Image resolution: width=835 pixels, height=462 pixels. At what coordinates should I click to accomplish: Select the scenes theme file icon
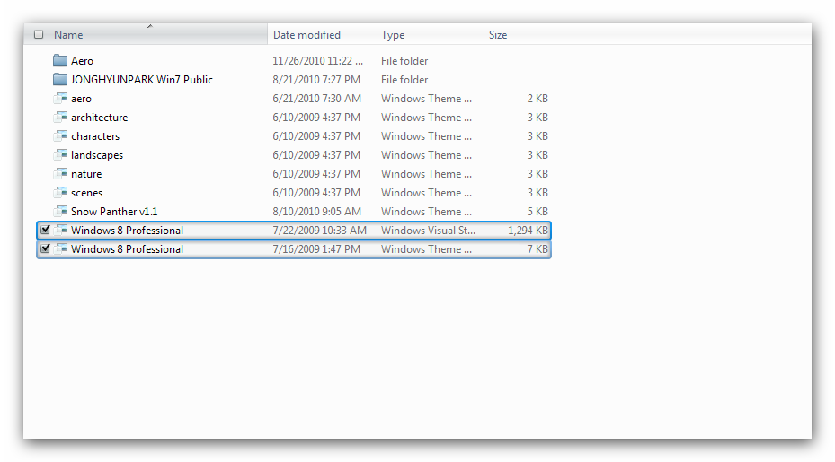61,193
